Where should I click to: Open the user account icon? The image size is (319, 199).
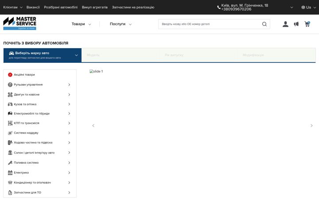click(x=285, y=24)
